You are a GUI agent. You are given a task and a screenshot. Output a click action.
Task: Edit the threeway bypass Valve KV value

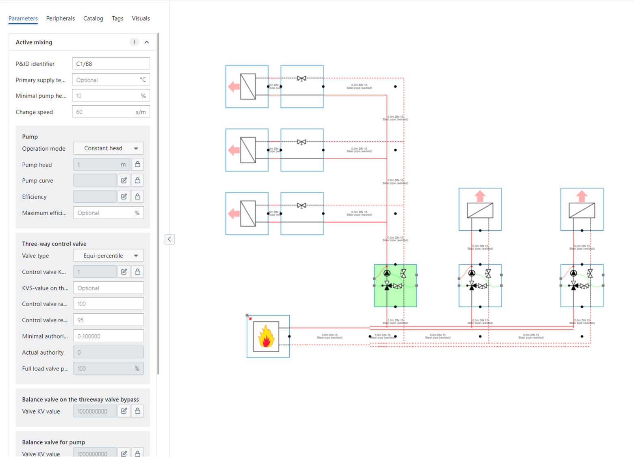(124, 411)
